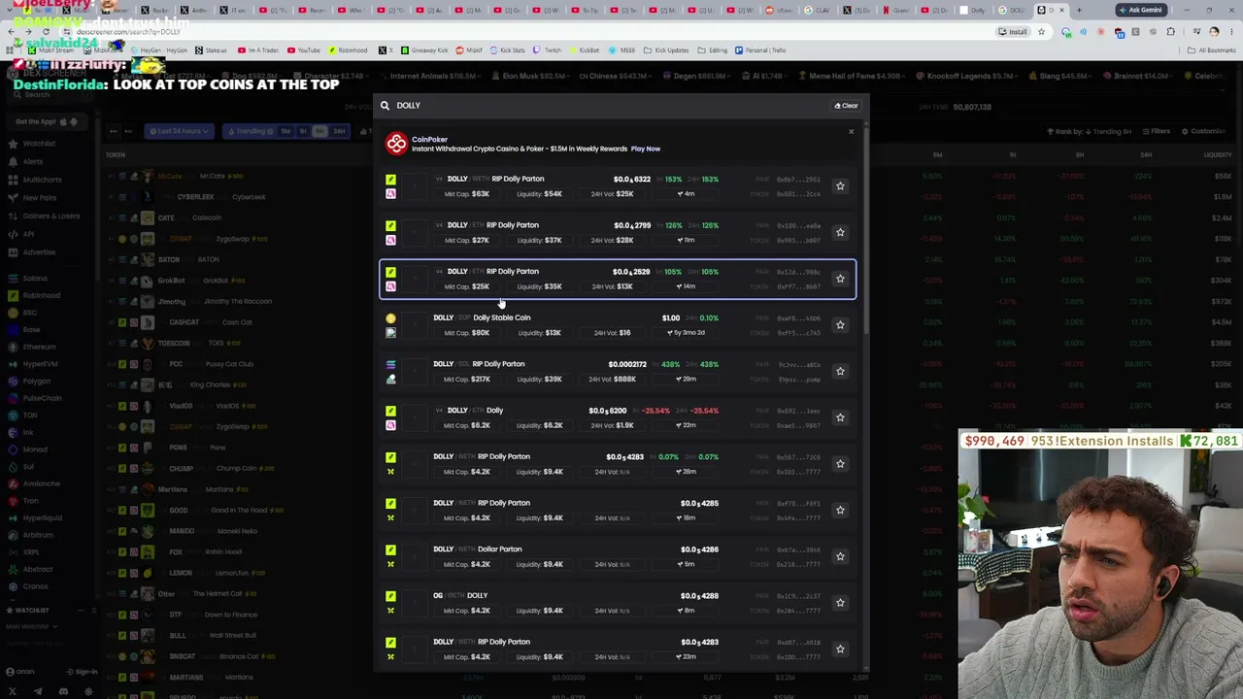Open the DOLLY/SOL RIP Dolly Parton result
The height and width of the screenshot is (699, 1243).
(618, 371)
